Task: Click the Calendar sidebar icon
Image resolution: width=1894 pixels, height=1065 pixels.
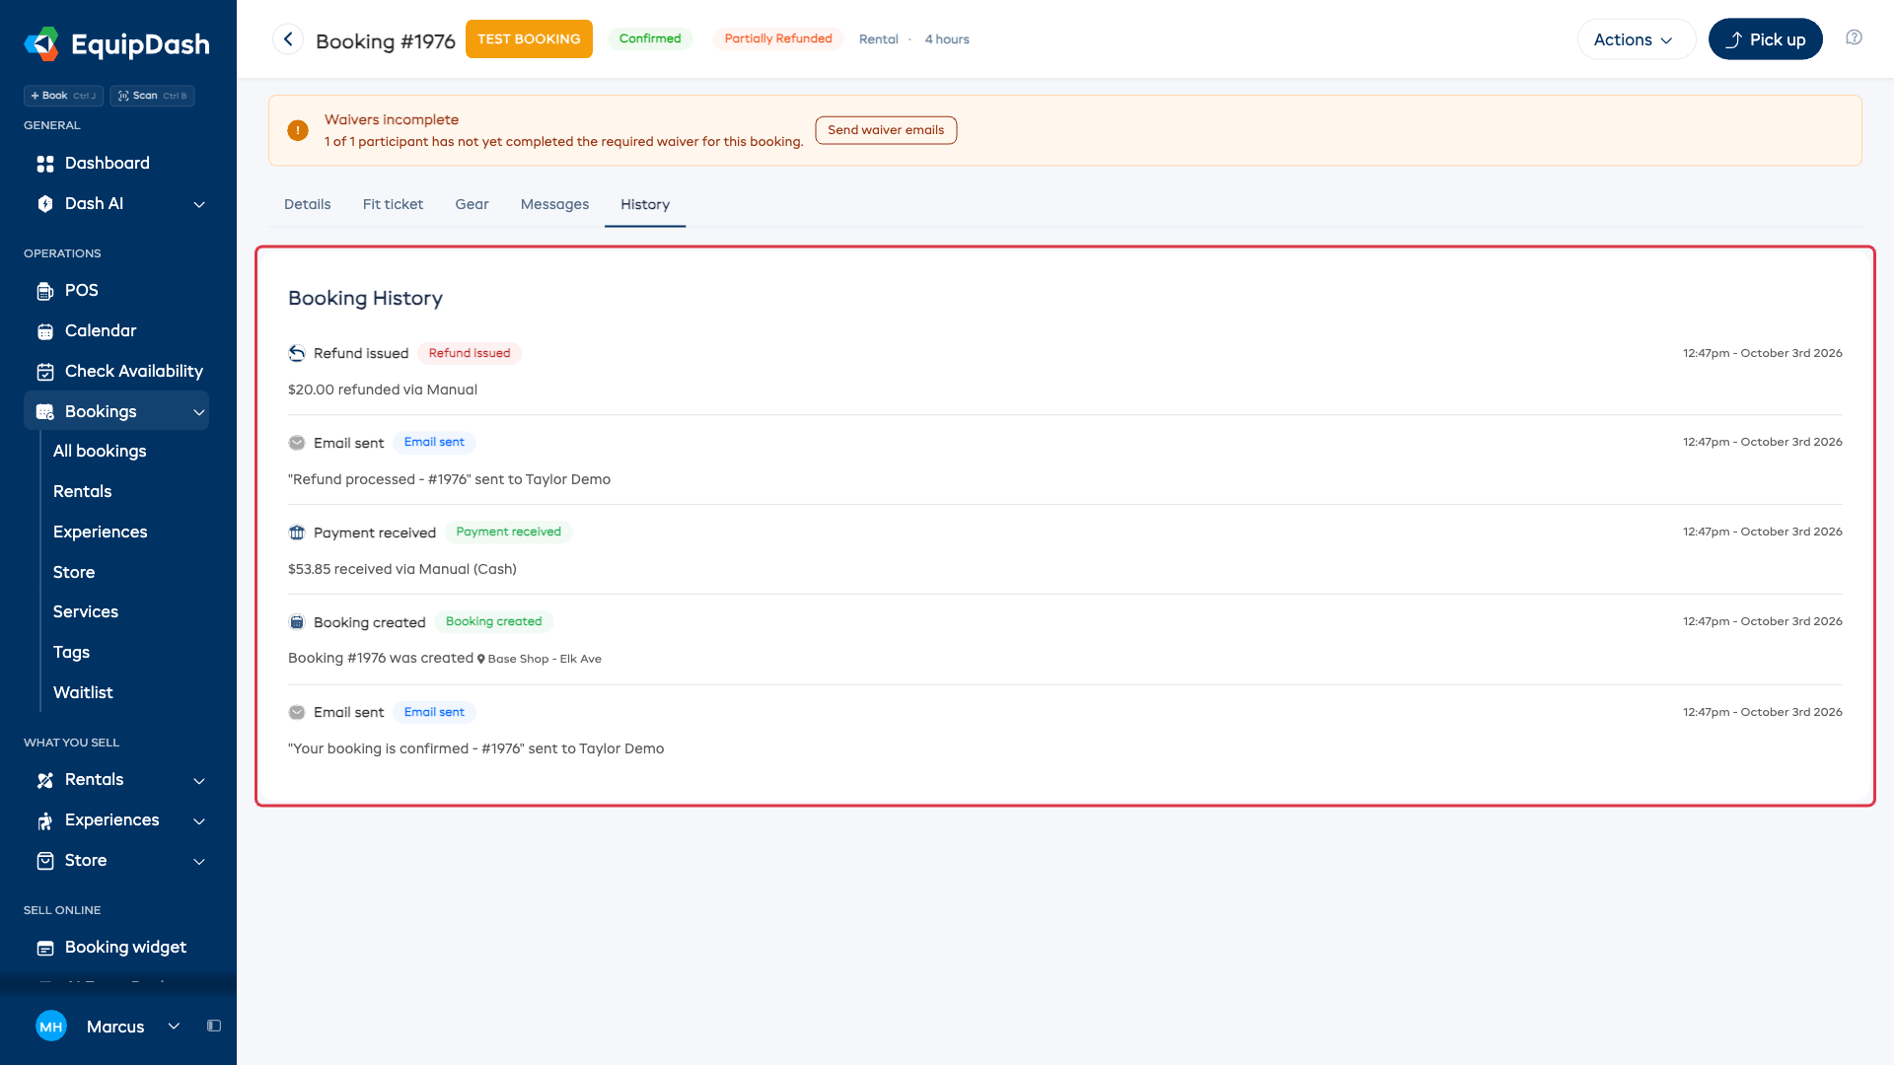Action: coord(45,331)
